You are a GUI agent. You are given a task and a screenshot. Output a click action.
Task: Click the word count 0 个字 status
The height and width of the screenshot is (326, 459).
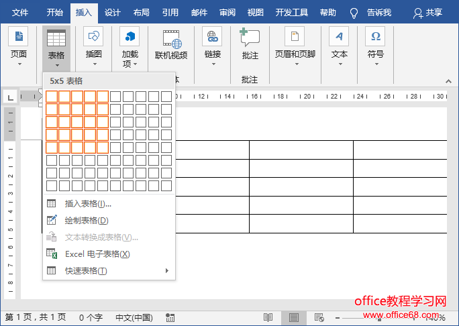[x=91, y=317]
